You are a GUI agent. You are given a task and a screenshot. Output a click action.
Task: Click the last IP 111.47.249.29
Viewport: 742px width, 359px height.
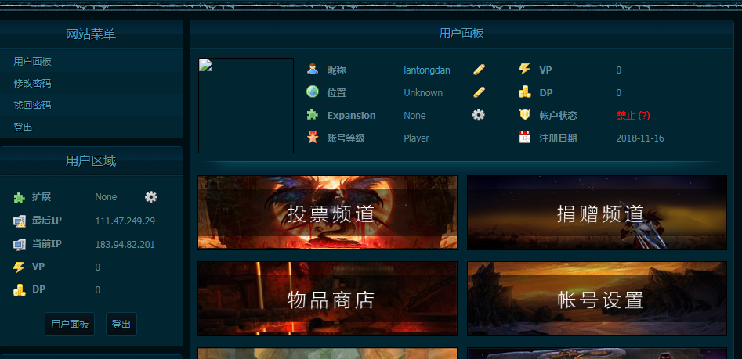pos(125,221)
